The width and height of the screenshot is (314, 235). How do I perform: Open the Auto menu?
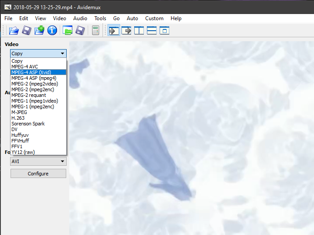(132, 18)
